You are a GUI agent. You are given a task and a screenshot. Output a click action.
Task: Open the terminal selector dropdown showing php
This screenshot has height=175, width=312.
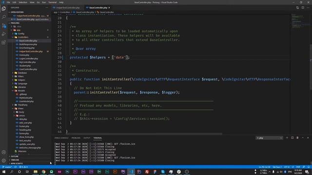269,138
